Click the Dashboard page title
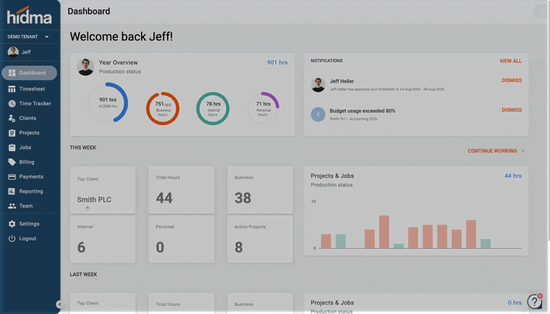 click(89, 11)
